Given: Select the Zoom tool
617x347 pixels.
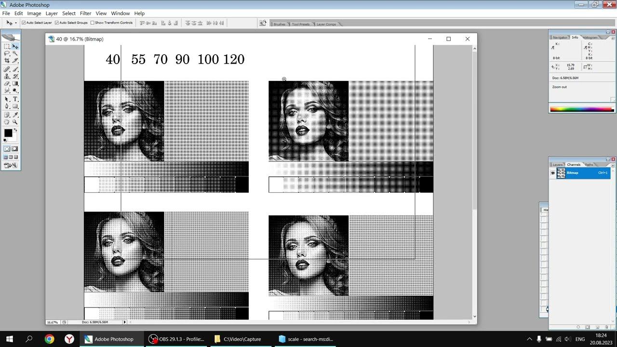Looking at the screenshot, I should [15, 121].
